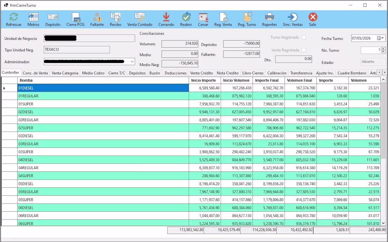Click the Tipo Unidad Neg. TEXACO field

[x=77, y=49]
